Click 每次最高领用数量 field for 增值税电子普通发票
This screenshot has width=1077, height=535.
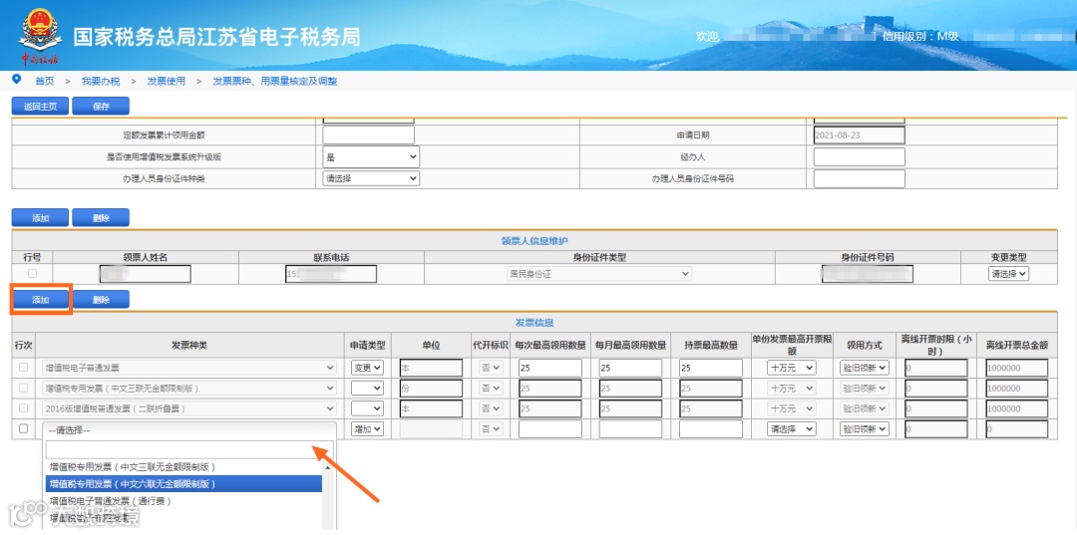pos(550,368)
